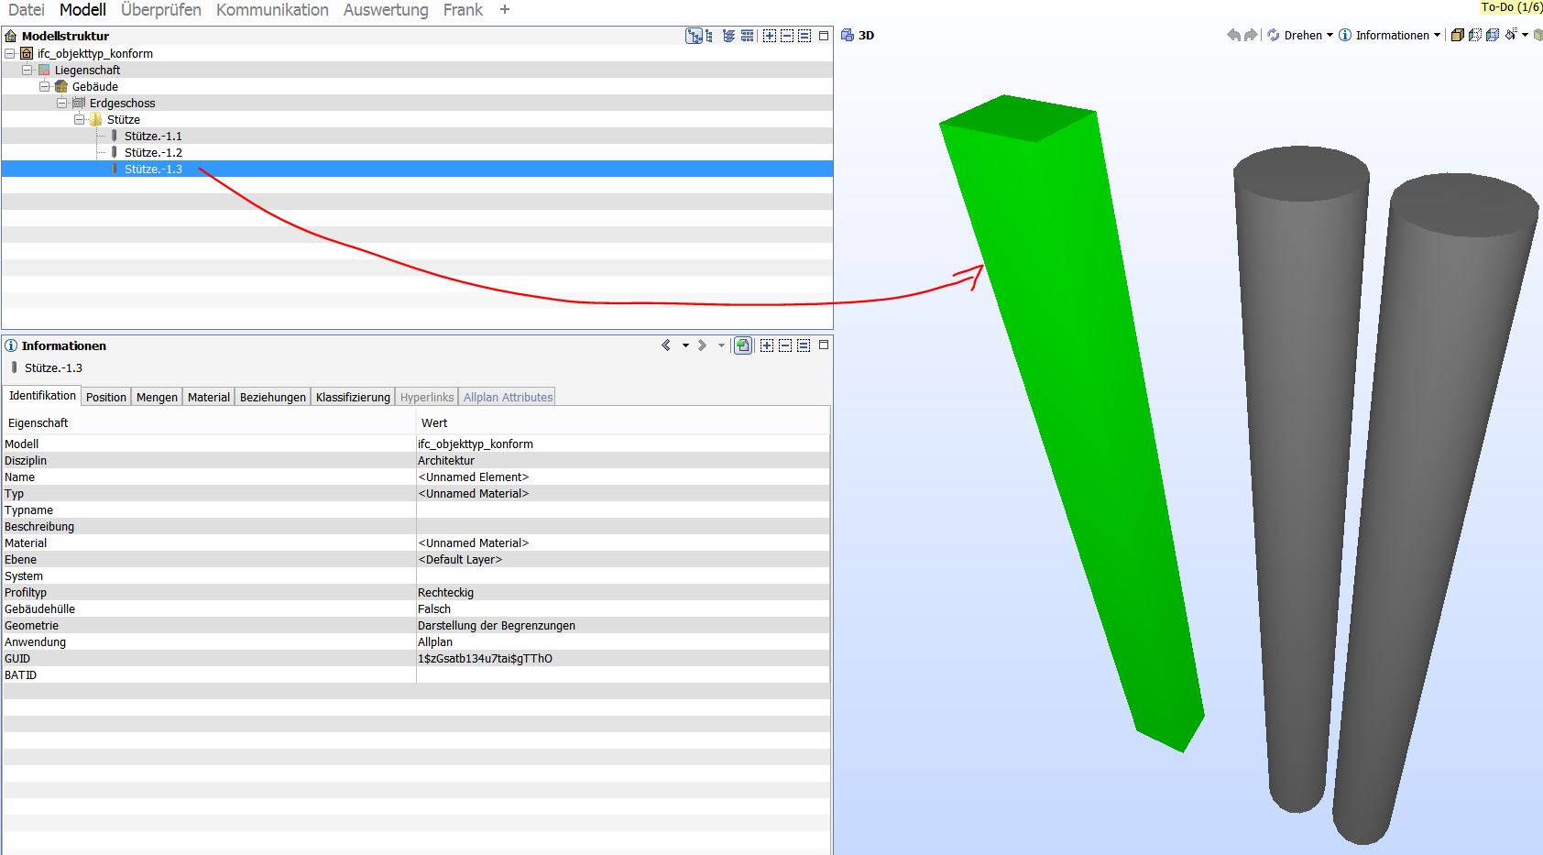Viewport: 1543px width, 855px height.
Task: Collapse the Stütze folder node
Action: (x=80, y=120)
